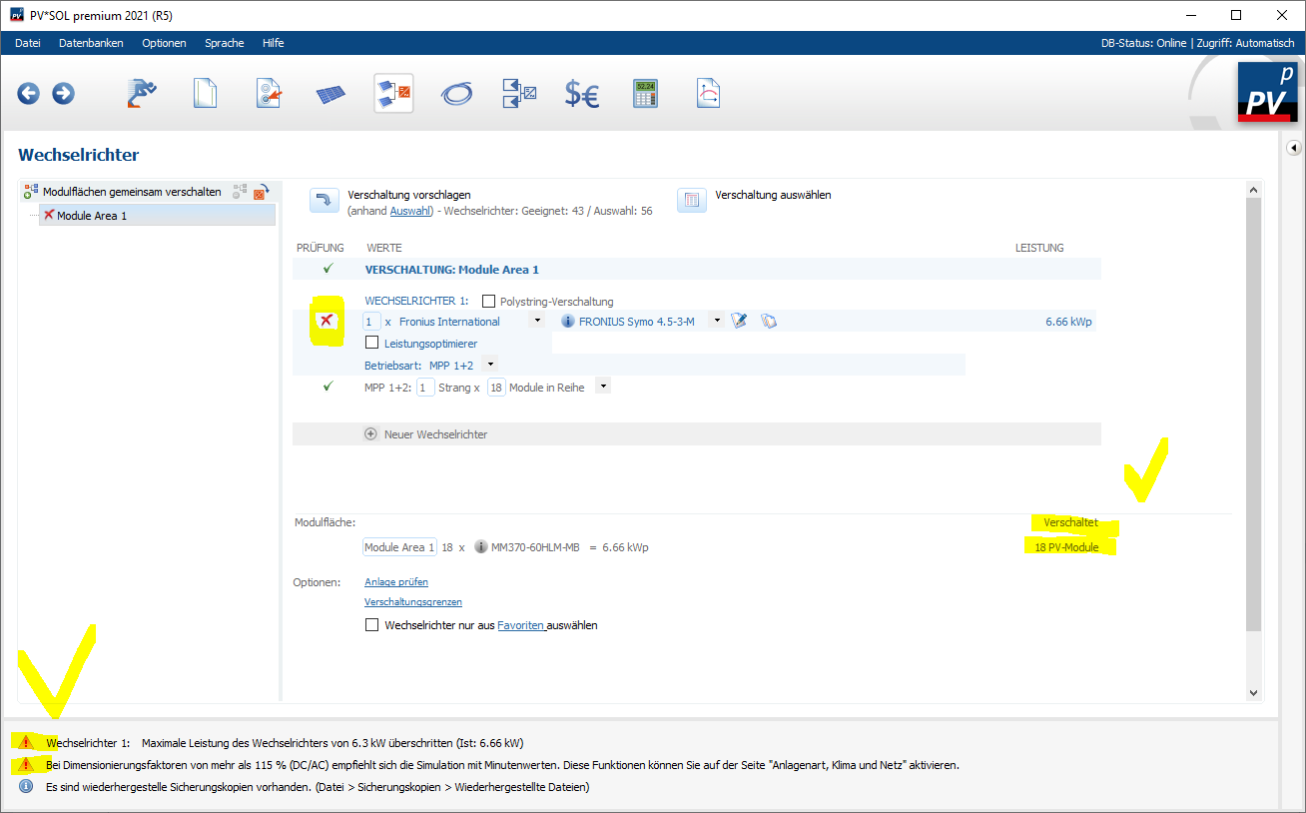Click the inverter transfer arrow icon in tree header
The width and height of the screenshot is (1306, 813).
(262, 192)
